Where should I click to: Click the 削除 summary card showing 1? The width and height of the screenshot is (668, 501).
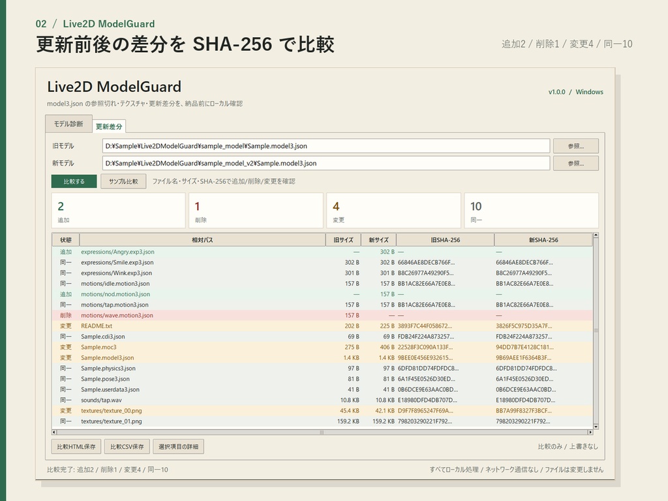click(x=256, y=211)
